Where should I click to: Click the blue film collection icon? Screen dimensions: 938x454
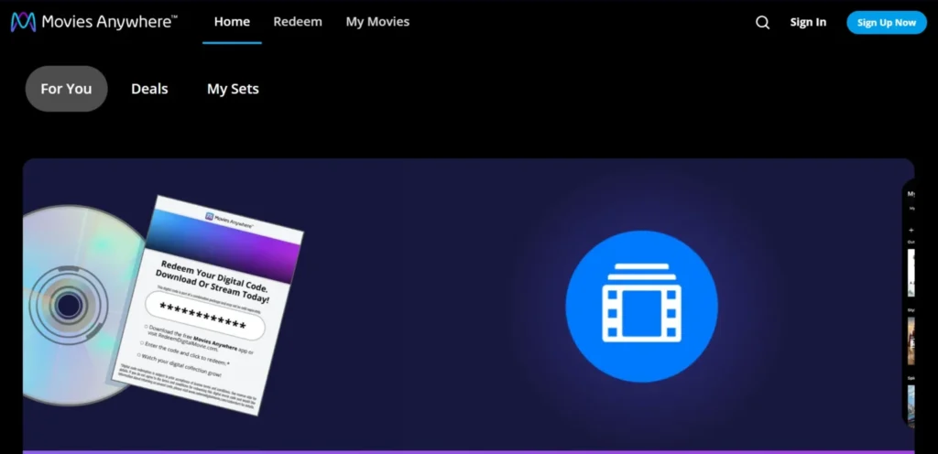641,307
